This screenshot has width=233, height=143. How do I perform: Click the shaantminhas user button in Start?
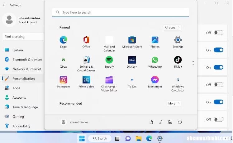click(x=74, y=122)
